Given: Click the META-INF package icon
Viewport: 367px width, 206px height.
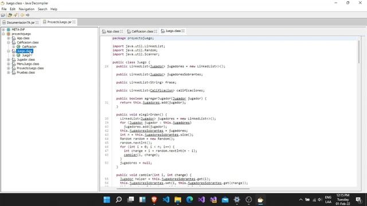Looking at the screenshot, I should point(9,30).
